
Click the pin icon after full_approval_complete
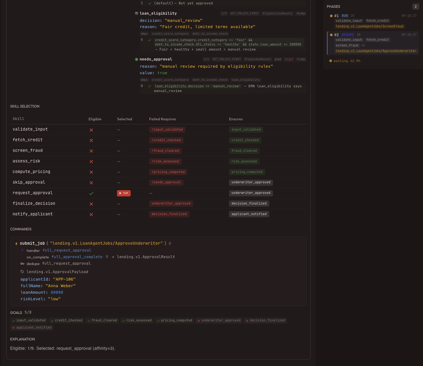[107, 257]
